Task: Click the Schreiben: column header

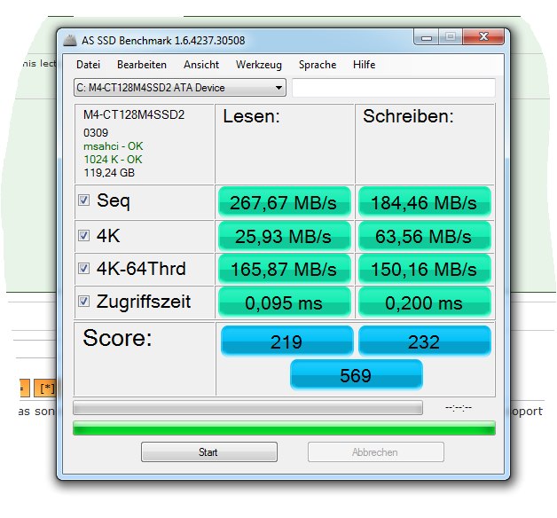Action: pos(409,116)
